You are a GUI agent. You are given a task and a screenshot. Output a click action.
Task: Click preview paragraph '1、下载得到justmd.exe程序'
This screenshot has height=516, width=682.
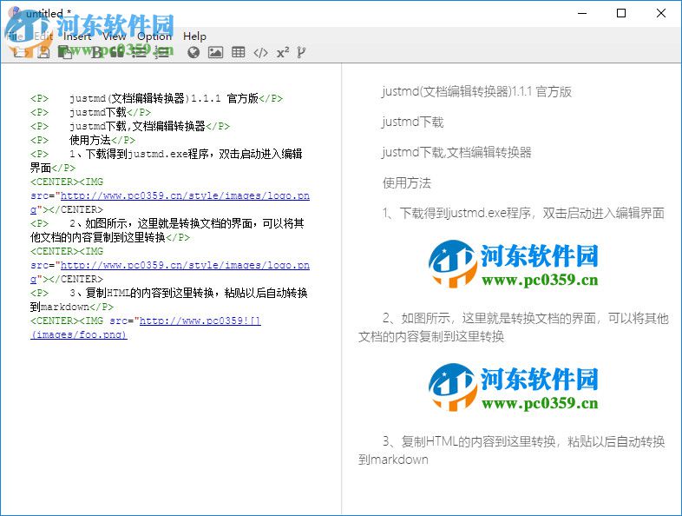pos(523,213)
